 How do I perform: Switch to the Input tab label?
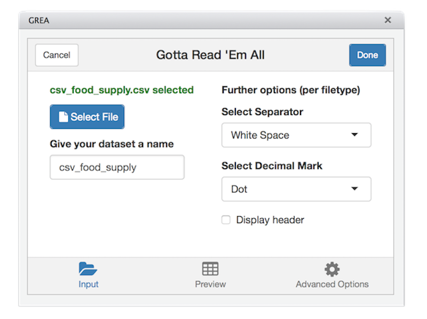89,284
